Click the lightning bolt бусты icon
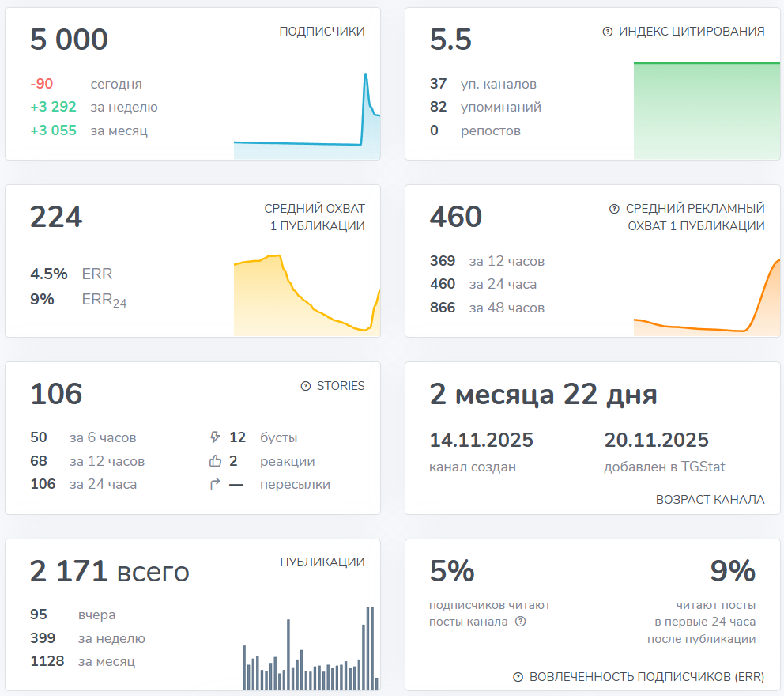The image size is (784, 696). [214, 437]
